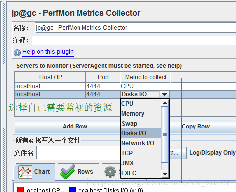Click the localhost CPU legend label
The height and width of the screenshot is (192, 236).
[x=45, y=190]
